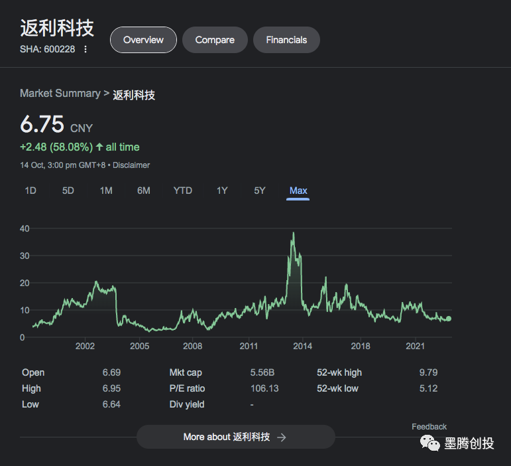This screenshot has height=466, width=511.
Task: Show the 1M chart range
Action: click(x=106, y=191)
